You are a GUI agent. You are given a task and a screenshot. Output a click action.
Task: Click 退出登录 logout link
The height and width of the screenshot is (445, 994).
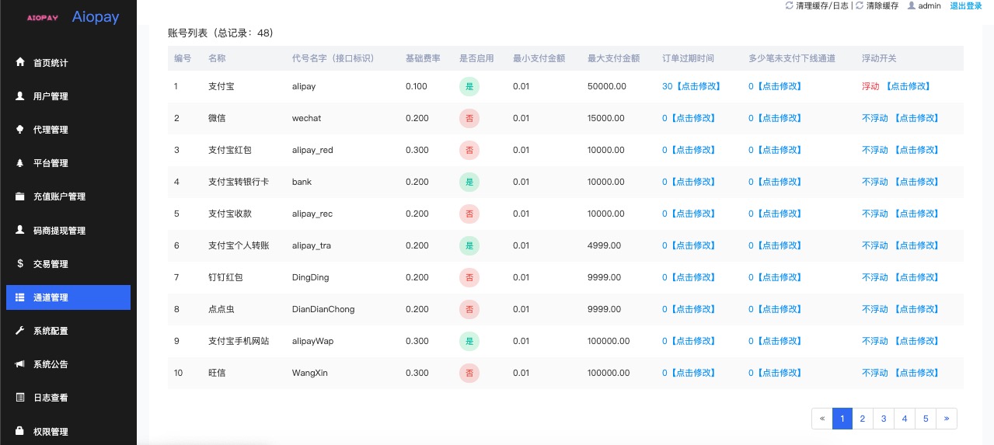(966, 5)
